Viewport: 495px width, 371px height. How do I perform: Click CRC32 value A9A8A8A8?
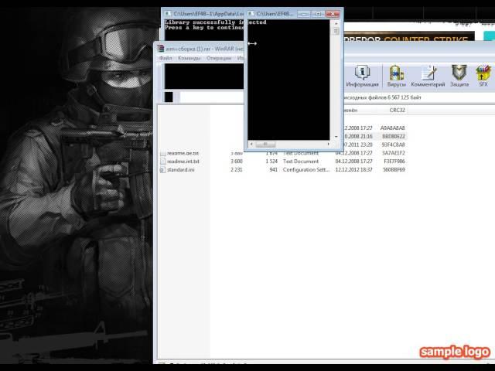[392, 128]
